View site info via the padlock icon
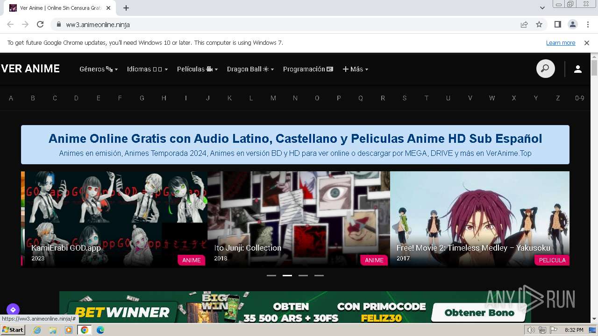The image size is (598, 336). pyautogui.click(x=59, y=24)
